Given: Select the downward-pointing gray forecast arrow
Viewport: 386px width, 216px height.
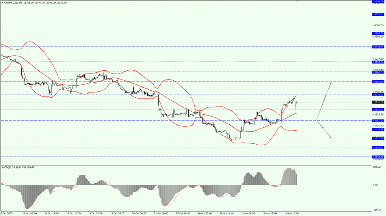Looking at the screenshot, I should click(324, 130).
